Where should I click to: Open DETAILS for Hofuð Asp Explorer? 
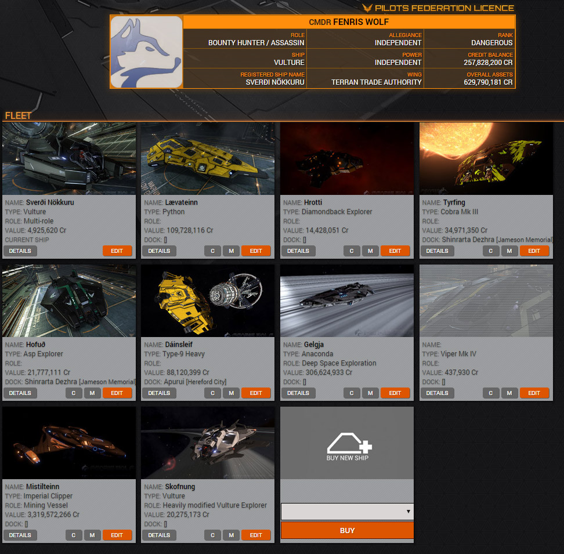20,393
